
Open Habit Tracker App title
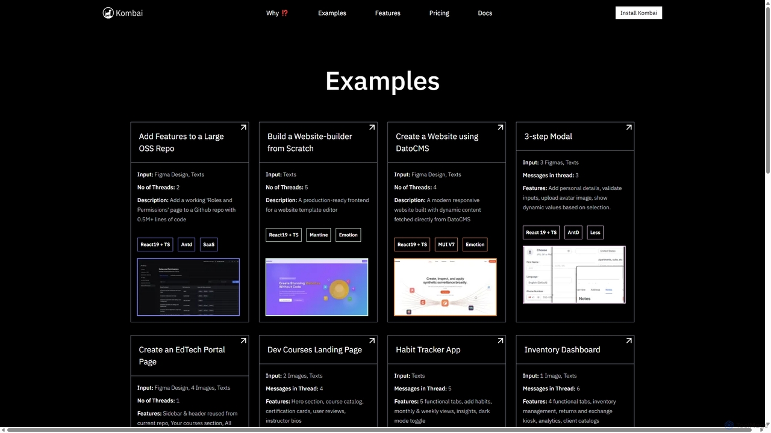click(428, 349)
